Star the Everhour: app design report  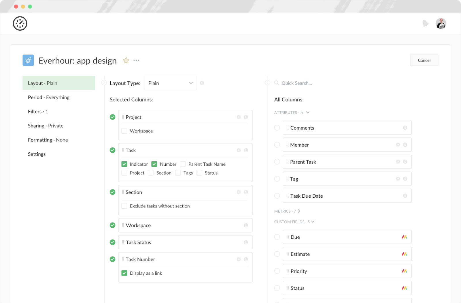(x=126, y=60)
